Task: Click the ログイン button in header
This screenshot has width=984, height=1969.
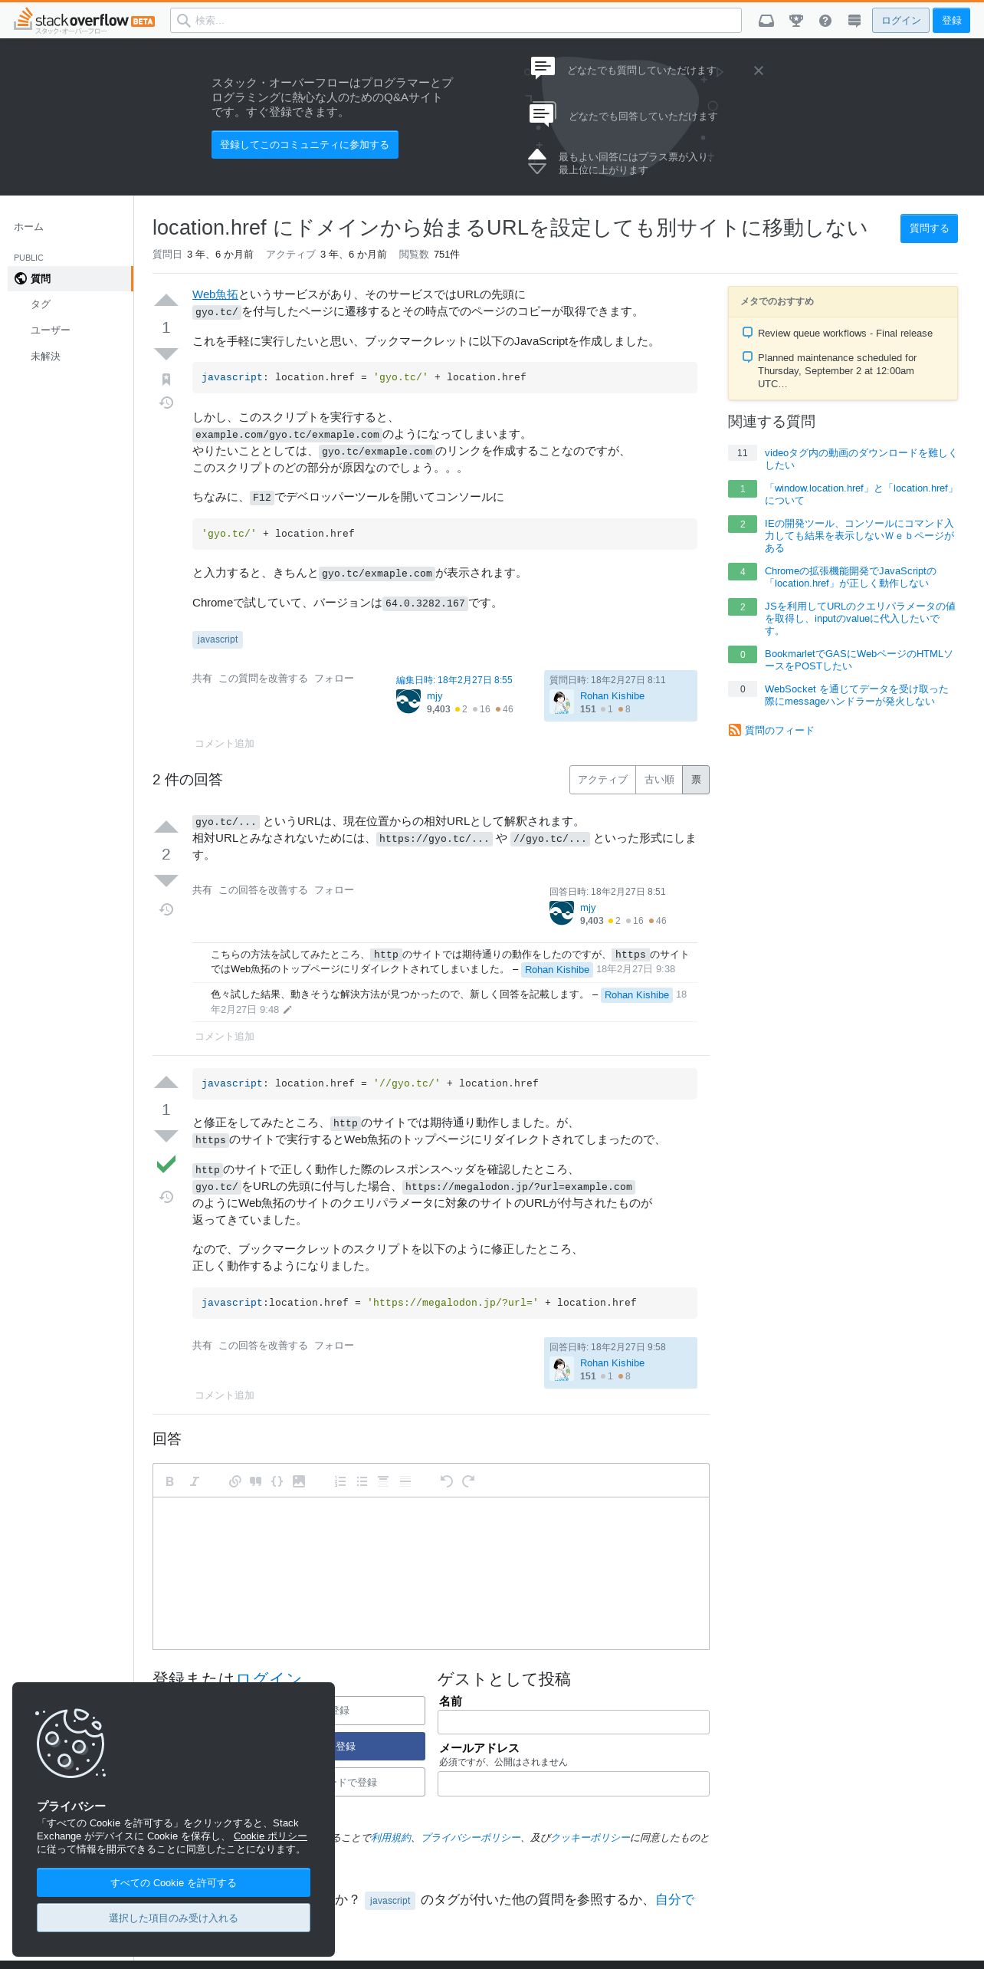Action: pyautogui.click(x=900, y=21)
